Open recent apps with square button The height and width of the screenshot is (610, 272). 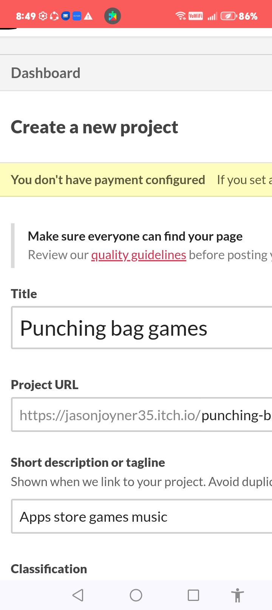[193, 595]
